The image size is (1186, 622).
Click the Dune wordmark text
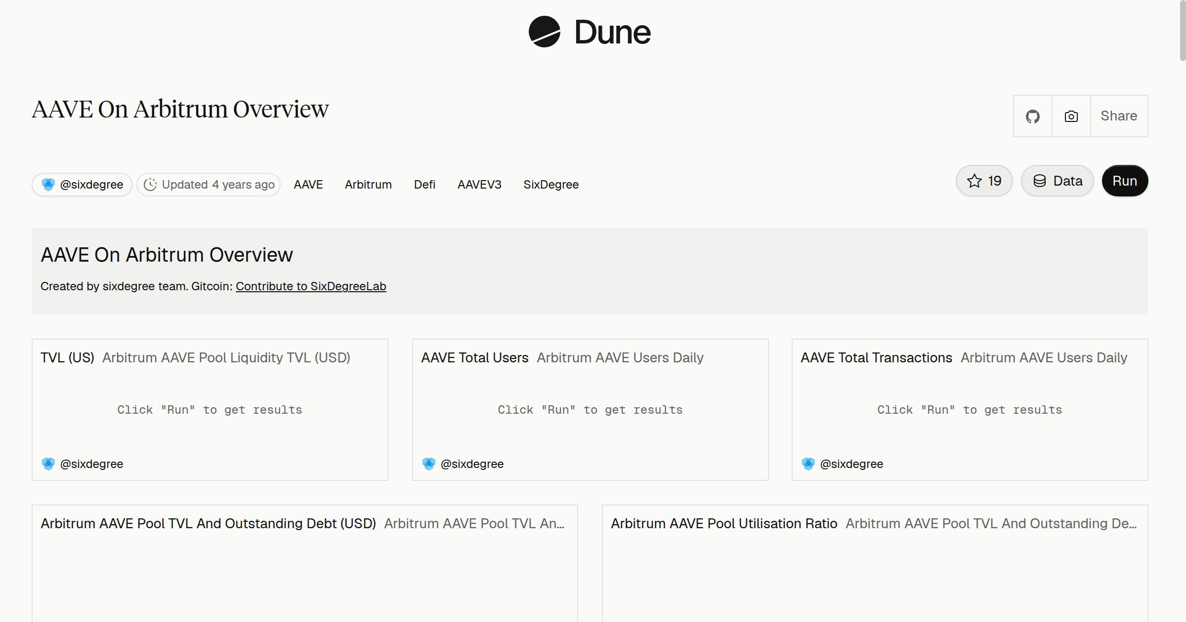612,33
